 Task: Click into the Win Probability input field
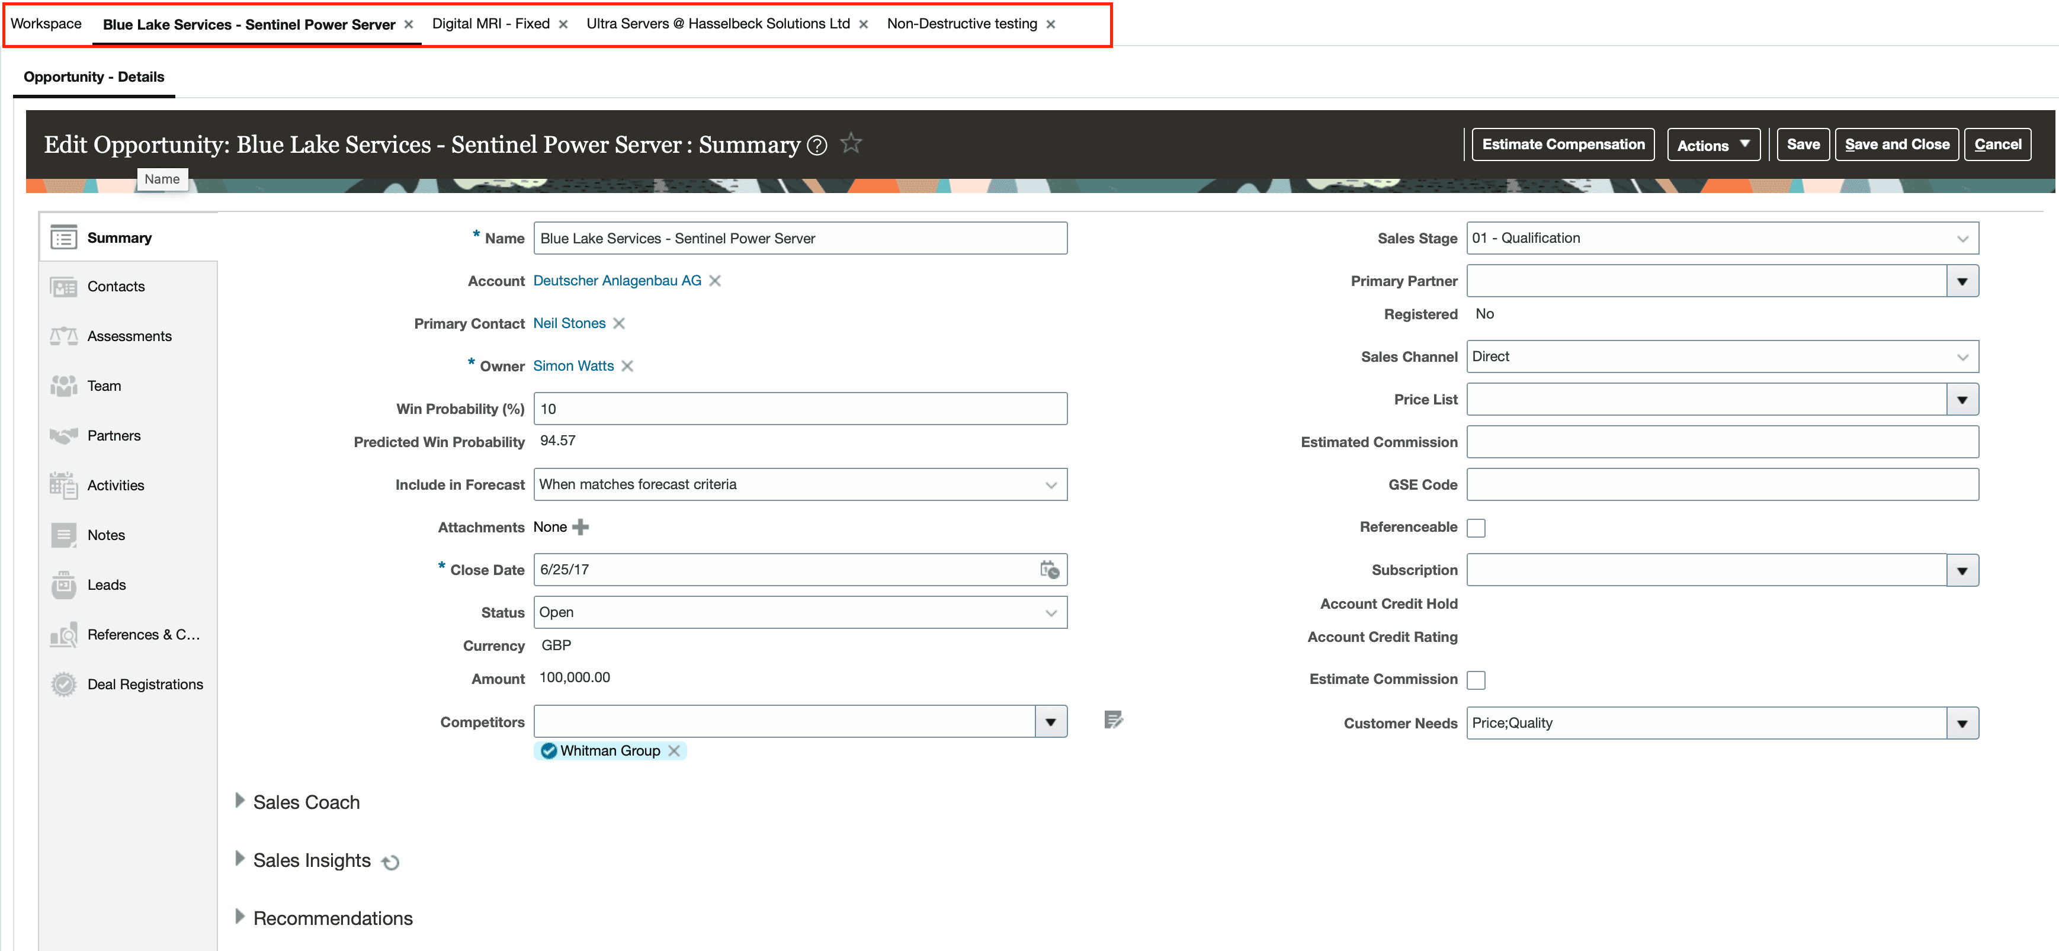coord(799,409)
